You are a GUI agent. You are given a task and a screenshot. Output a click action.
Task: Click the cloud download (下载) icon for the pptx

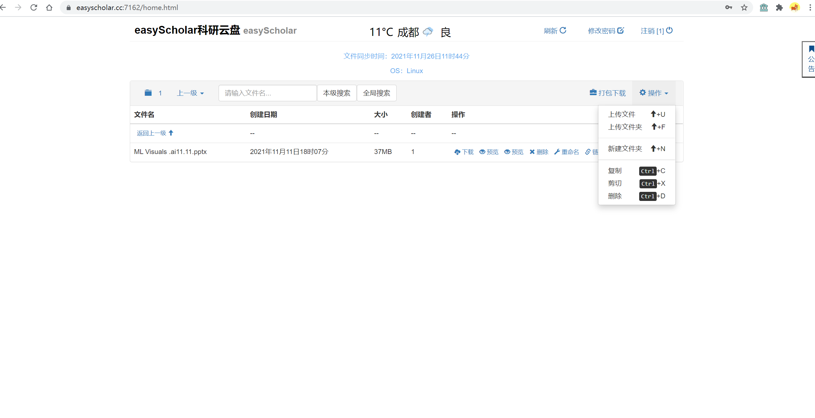pos(457,152)
